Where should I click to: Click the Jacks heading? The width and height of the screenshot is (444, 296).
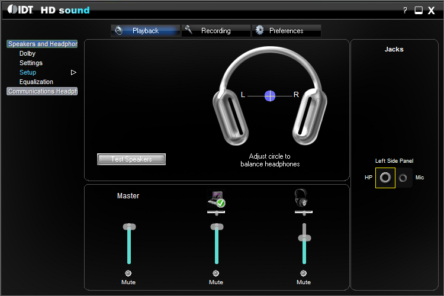coord(394,49)
